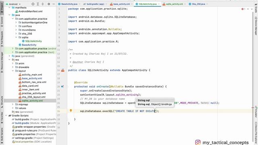Open build.gradle (Module) file

(34, 123)
